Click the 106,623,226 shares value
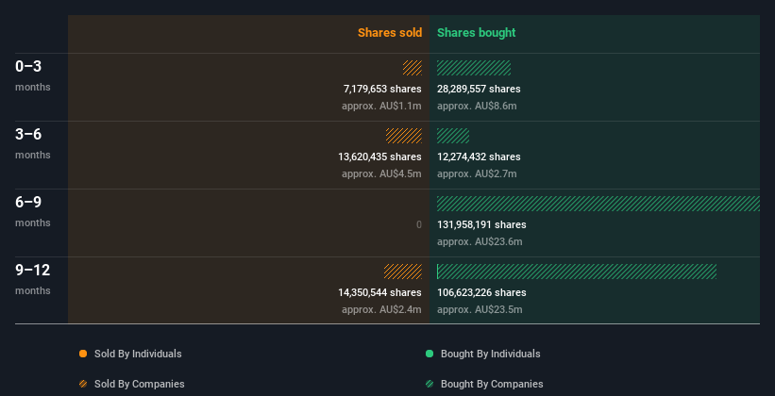The height and width of the screenshot is (396, 775). coord(481,292)
